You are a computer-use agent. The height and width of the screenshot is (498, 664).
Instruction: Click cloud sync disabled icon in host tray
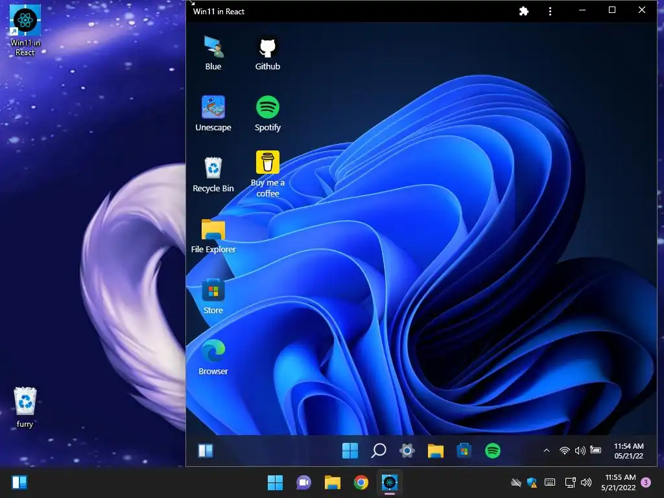coord(516,482)
